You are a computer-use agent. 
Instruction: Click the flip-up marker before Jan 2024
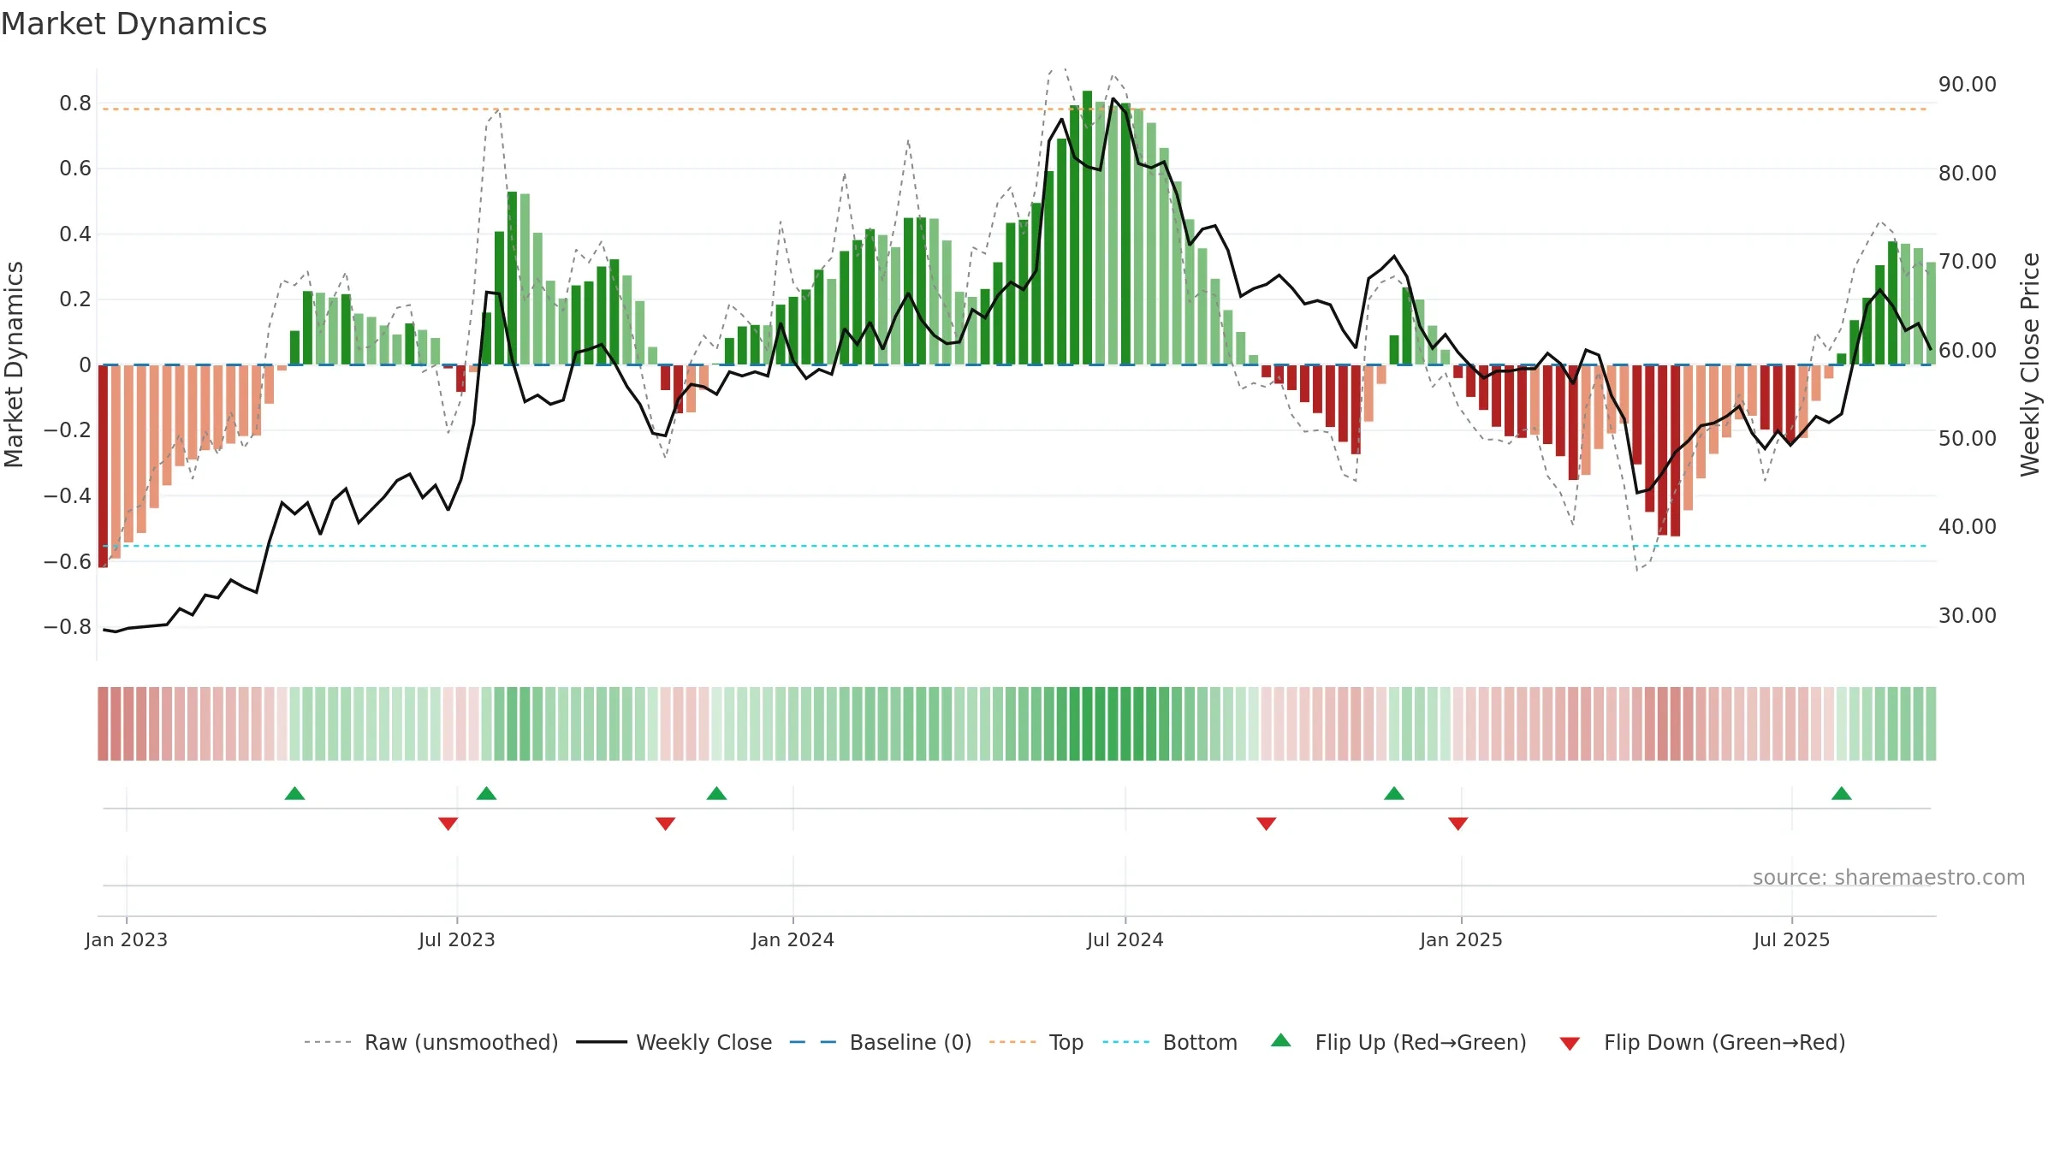716,793
